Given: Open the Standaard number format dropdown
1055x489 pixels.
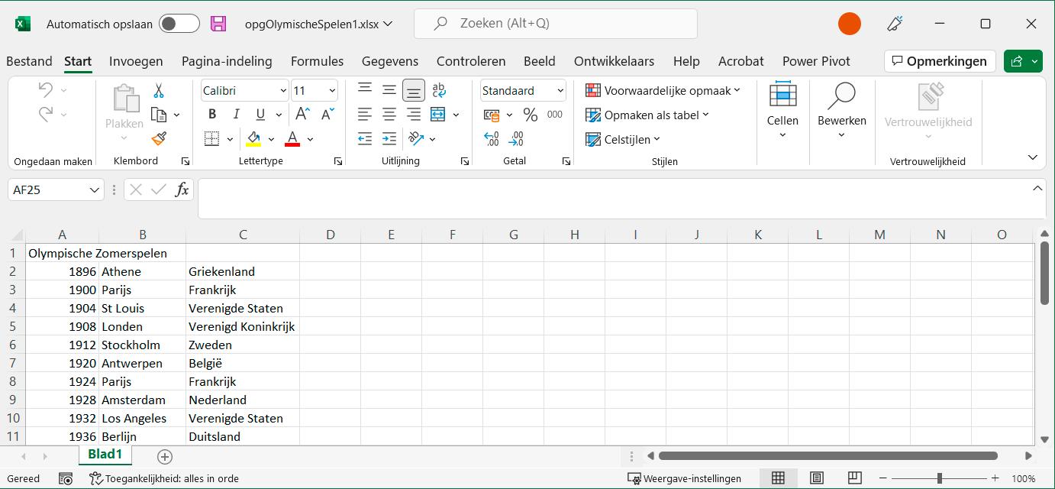Looking at the screenshot, I should click(x=560, y=91).
